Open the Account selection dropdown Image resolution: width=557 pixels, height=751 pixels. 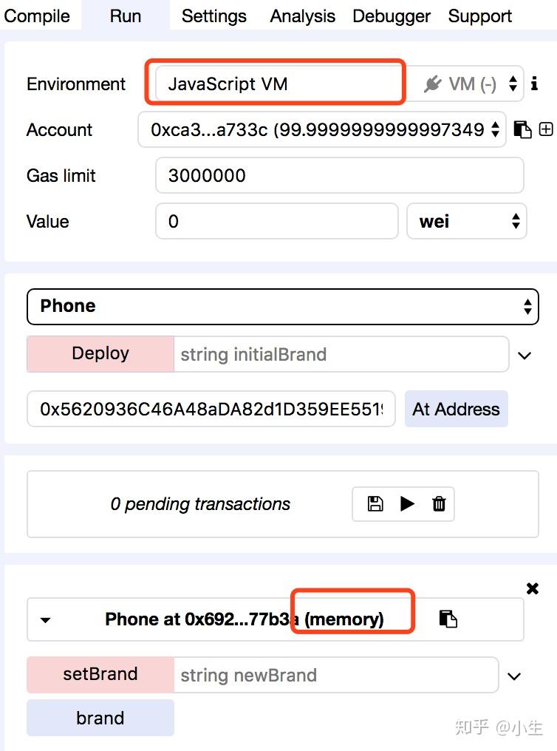coord(321,129)
